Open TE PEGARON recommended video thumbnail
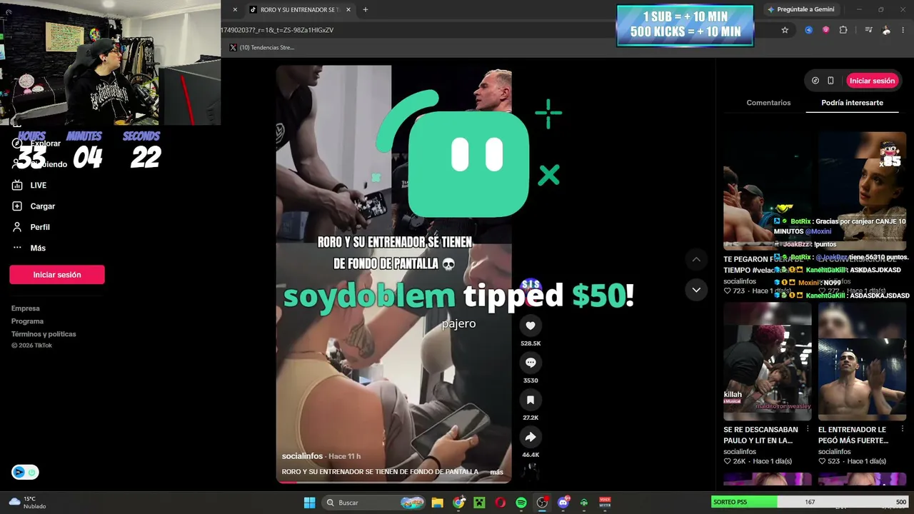The image size is (914, 514). [x=768, y=191]
